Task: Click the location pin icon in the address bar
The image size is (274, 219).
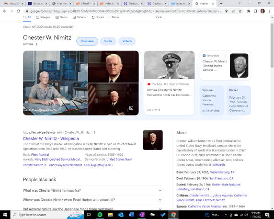Action: click(226, 11)
